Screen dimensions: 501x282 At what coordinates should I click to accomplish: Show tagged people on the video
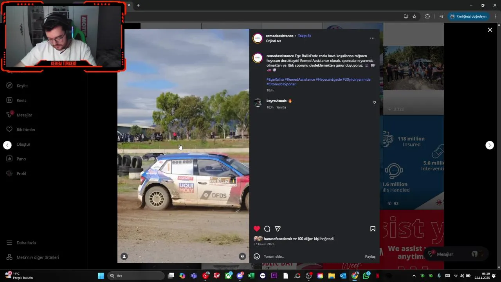124,257
